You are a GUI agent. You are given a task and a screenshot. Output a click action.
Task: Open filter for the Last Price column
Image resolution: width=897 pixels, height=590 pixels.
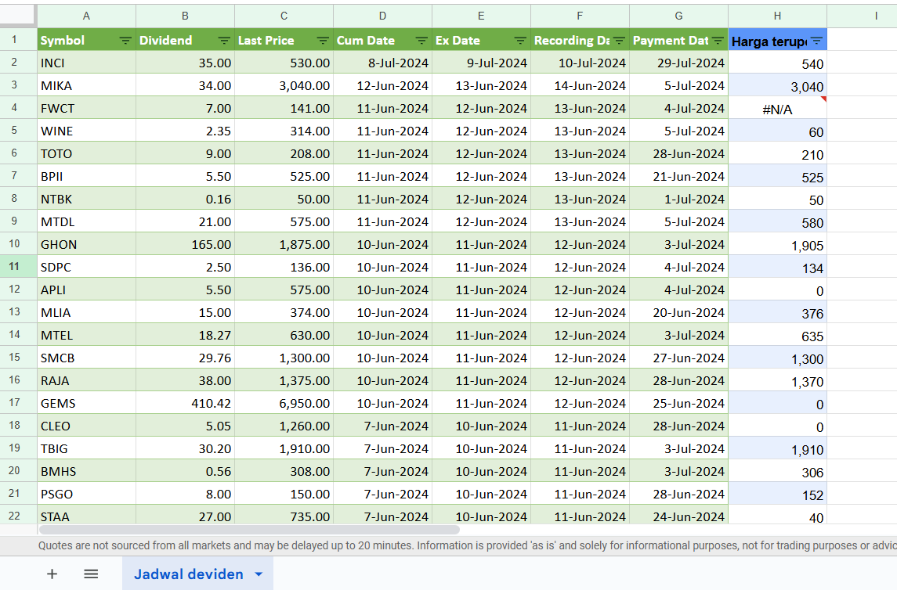(323, 41)
